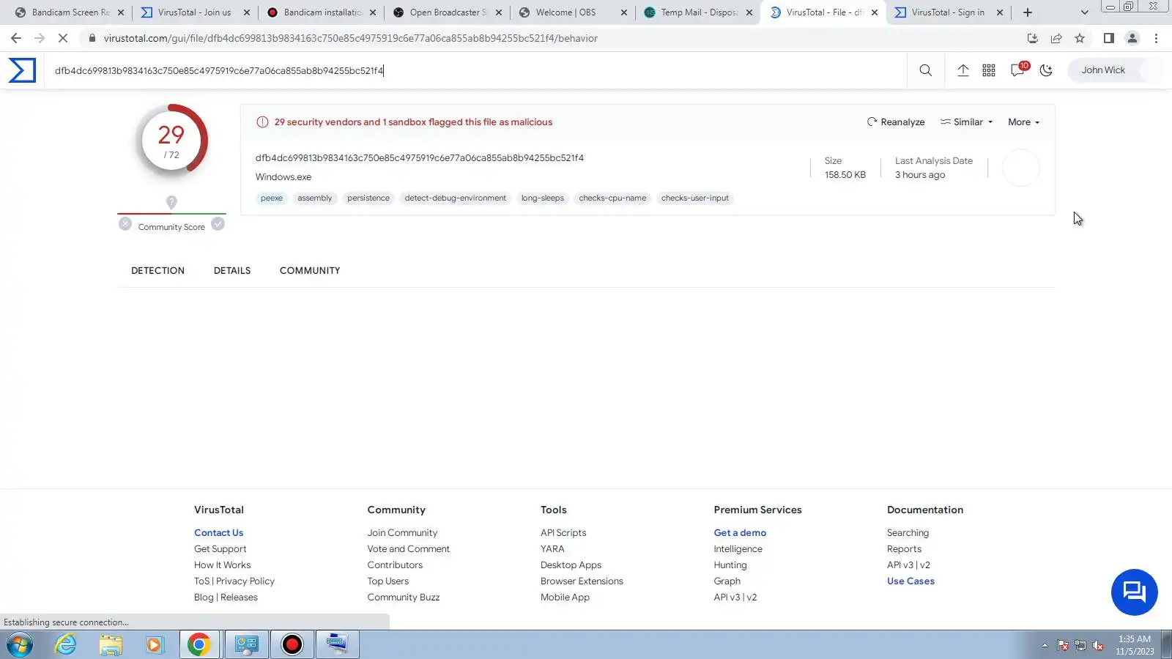Open the Vote and Comment link

[x=408, y=549]
